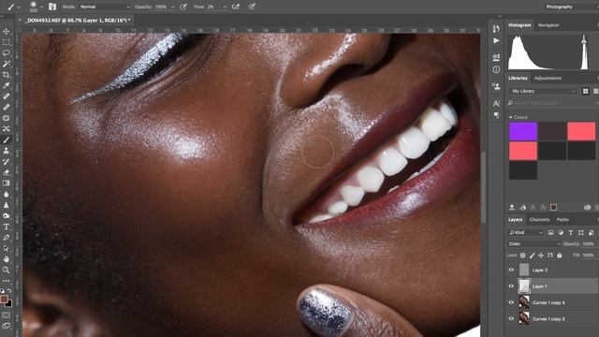Open the Paragraph panel icon
The width and height of the screenshot is (599, 337).
[496, 115]
